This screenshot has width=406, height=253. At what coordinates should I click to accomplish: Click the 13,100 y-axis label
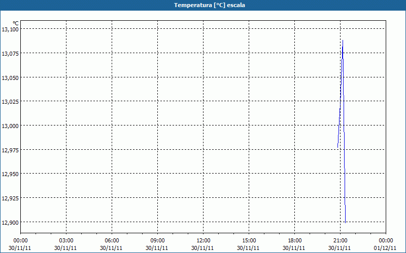pos(10,29)
